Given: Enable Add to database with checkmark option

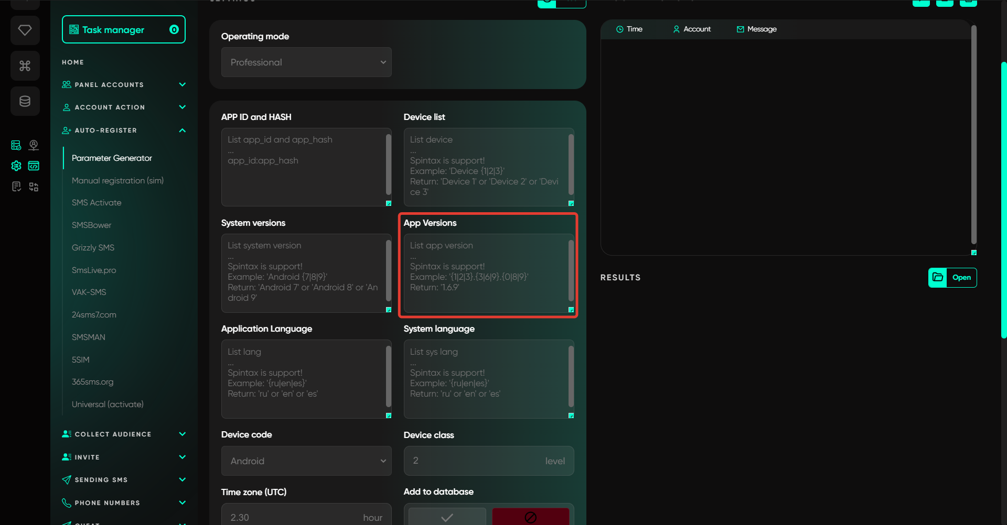Looking at the screenshot, I should [447, 517].
